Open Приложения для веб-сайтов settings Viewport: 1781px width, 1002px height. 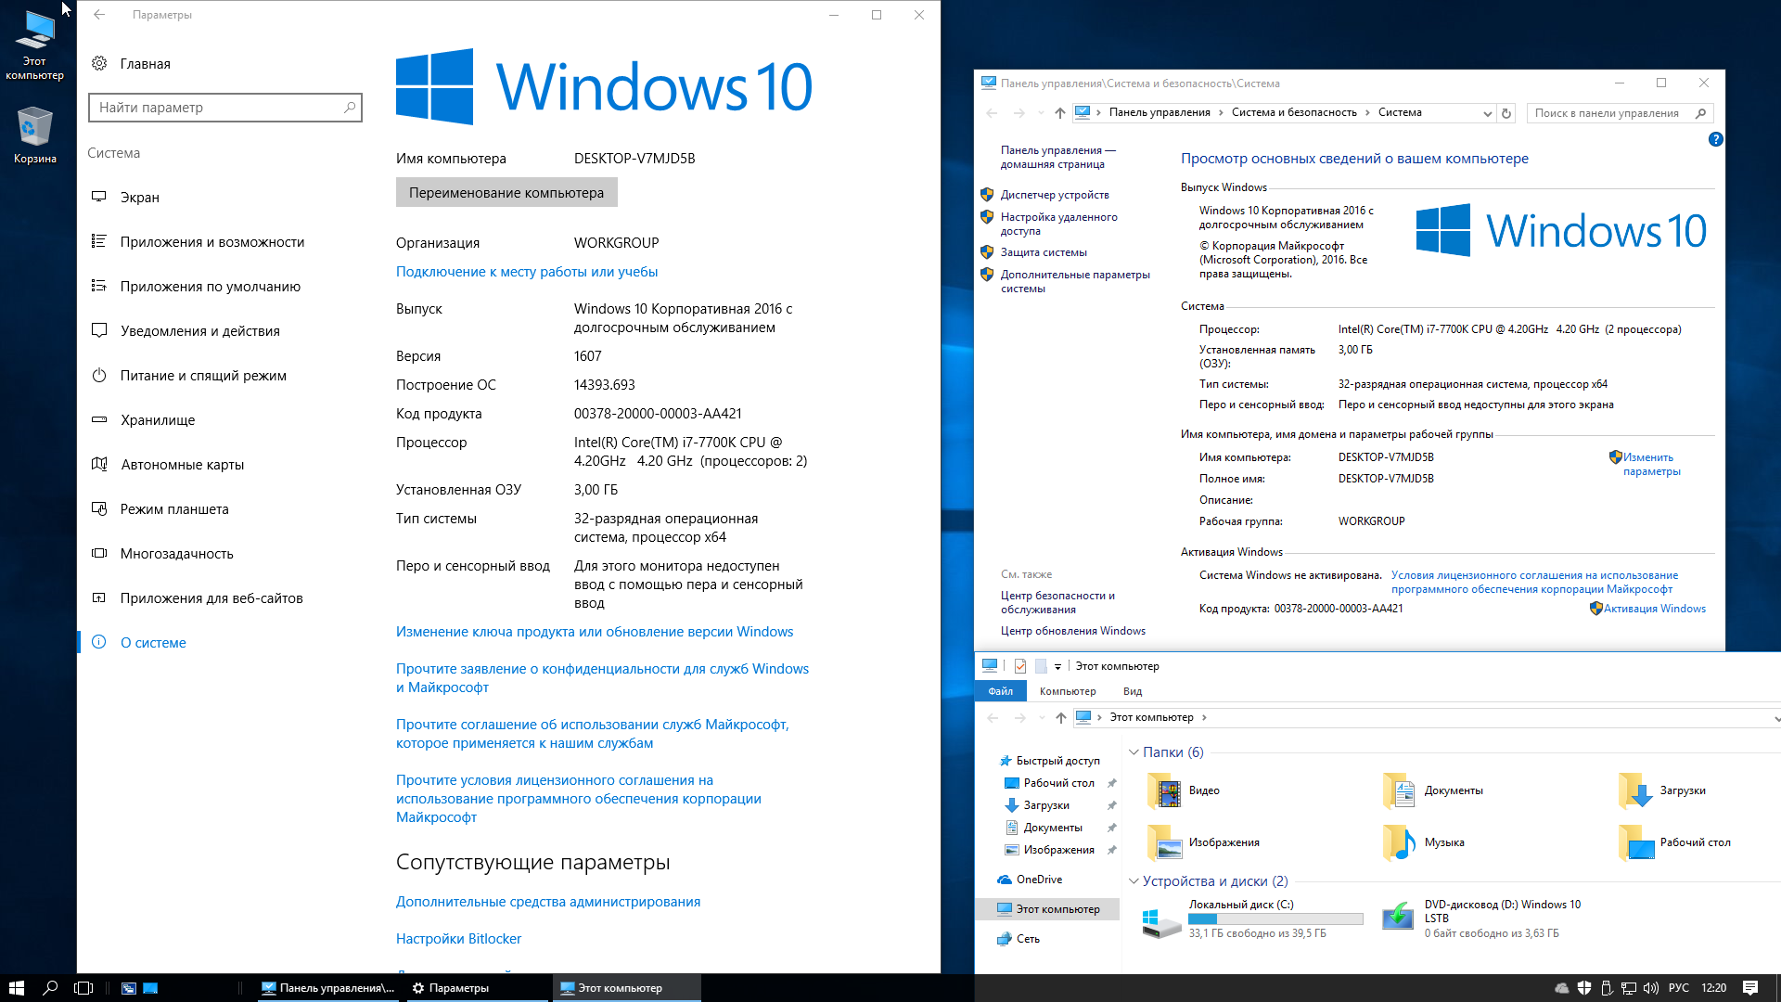tap(211, 598)
